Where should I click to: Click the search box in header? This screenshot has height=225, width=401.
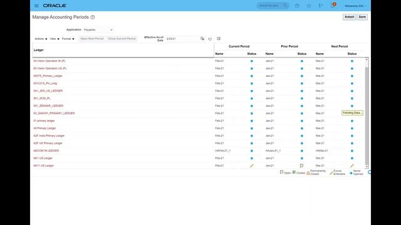[x=270, y=6]
